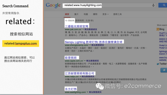Click the microphone voice search icon
The height and width of the screenshot is (95, 167).
pyautogui.click(x=153, y=5)
